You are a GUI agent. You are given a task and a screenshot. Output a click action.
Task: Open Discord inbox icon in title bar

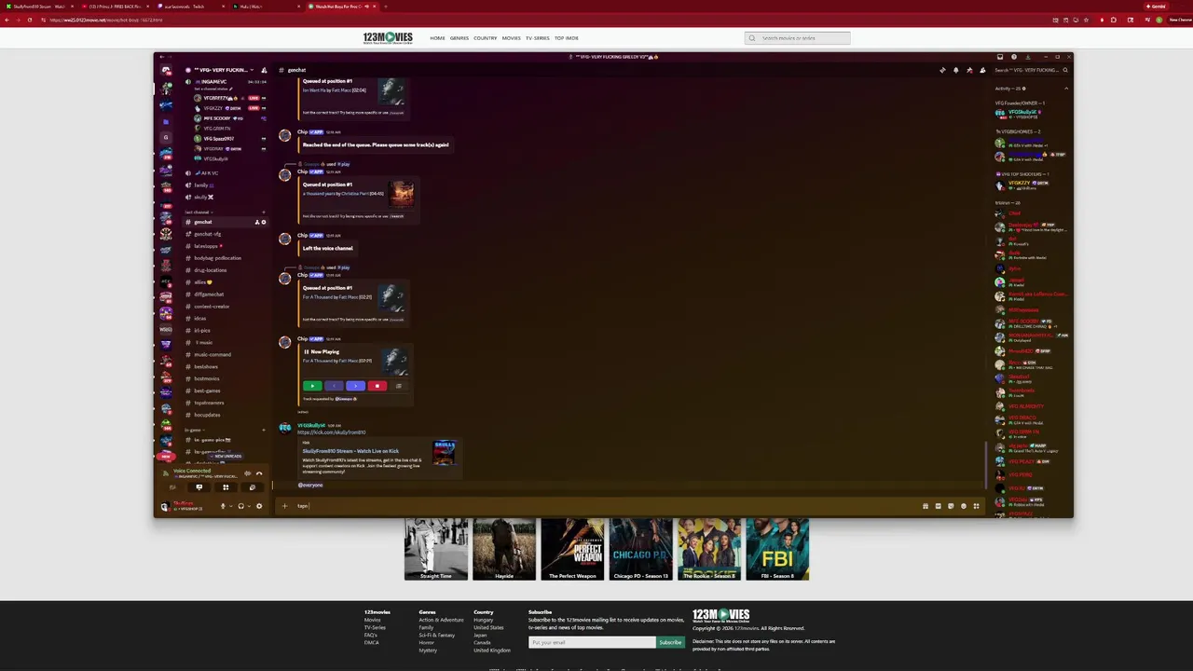pos(1000,57)
